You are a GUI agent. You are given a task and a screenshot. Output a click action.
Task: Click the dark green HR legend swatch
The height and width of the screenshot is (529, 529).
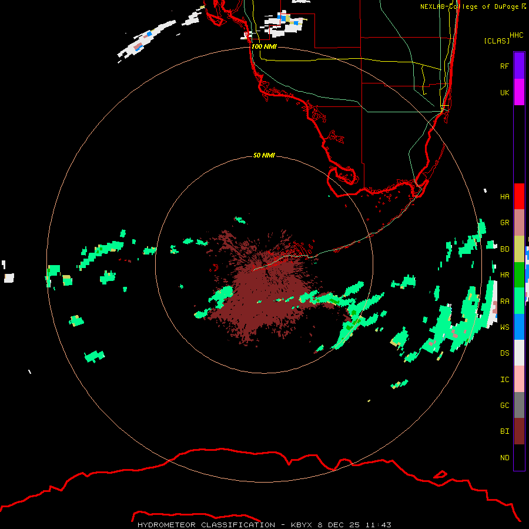(x=519, y=275)
